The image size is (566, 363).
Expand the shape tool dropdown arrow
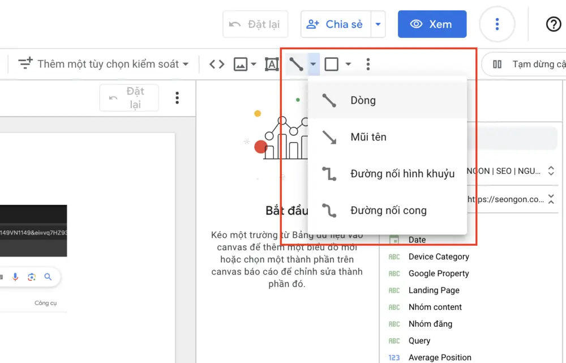pos(348,65)
